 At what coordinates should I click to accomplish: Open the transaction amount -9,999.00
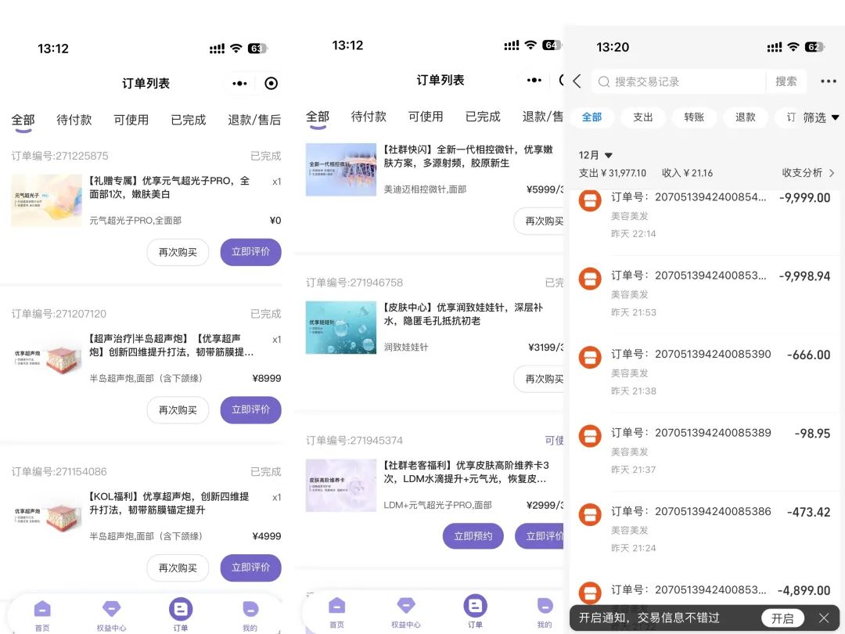click(x=804, y=198)
